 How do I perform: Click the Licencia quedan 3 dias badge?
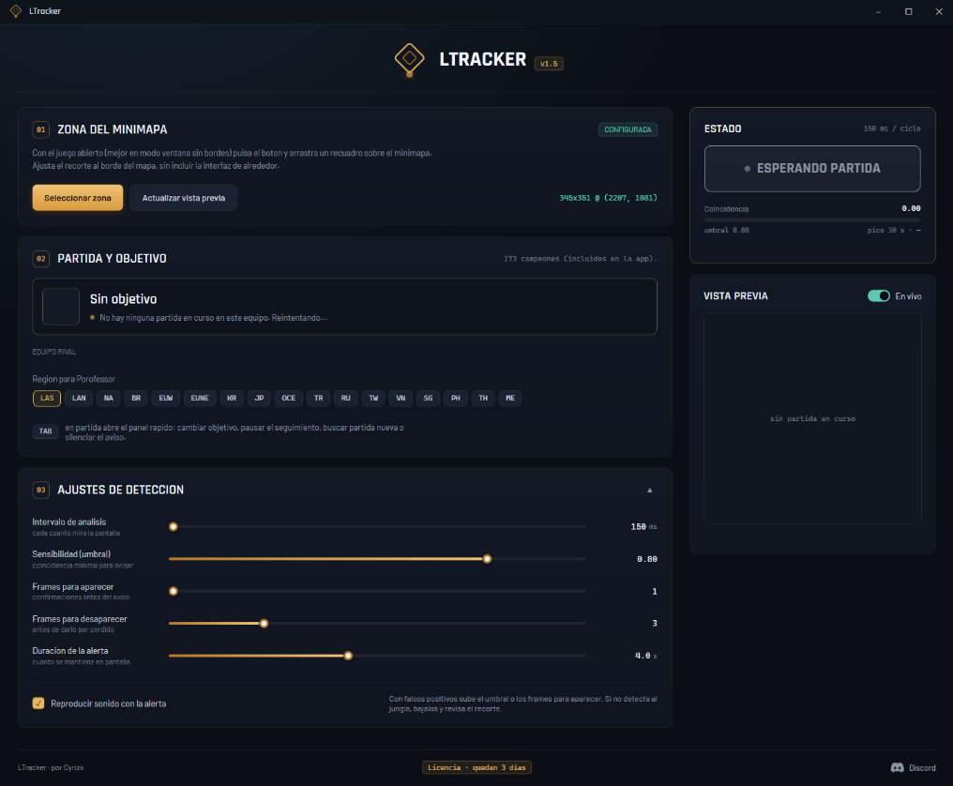point(476,768)
